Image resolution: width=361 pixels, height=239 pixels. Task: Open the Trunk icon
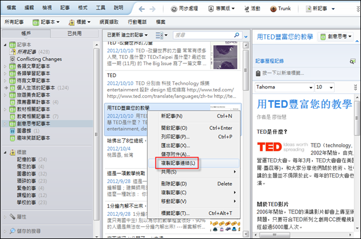[x=273, y=9]
